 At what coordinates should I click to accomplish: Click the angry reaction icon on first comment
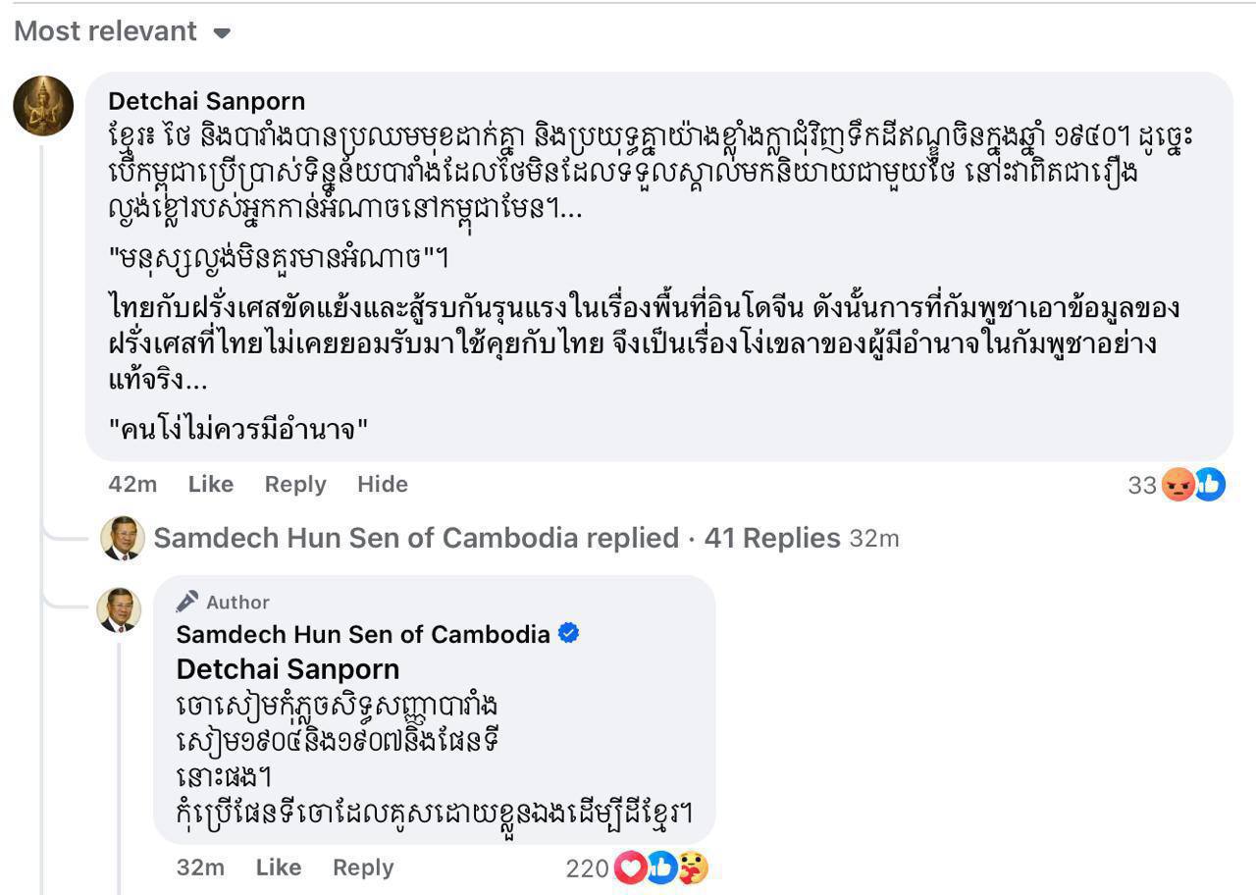point(1177,484)
